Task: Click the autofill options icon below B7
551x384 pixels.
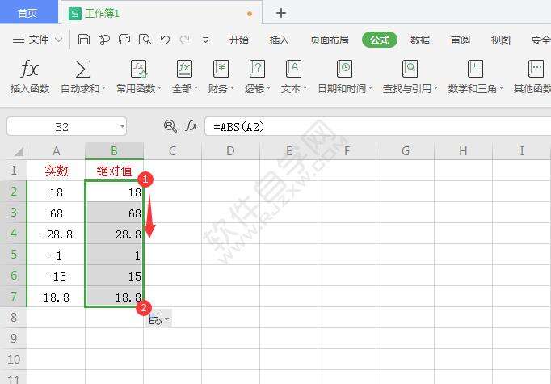Action: (x=155, y=319)
